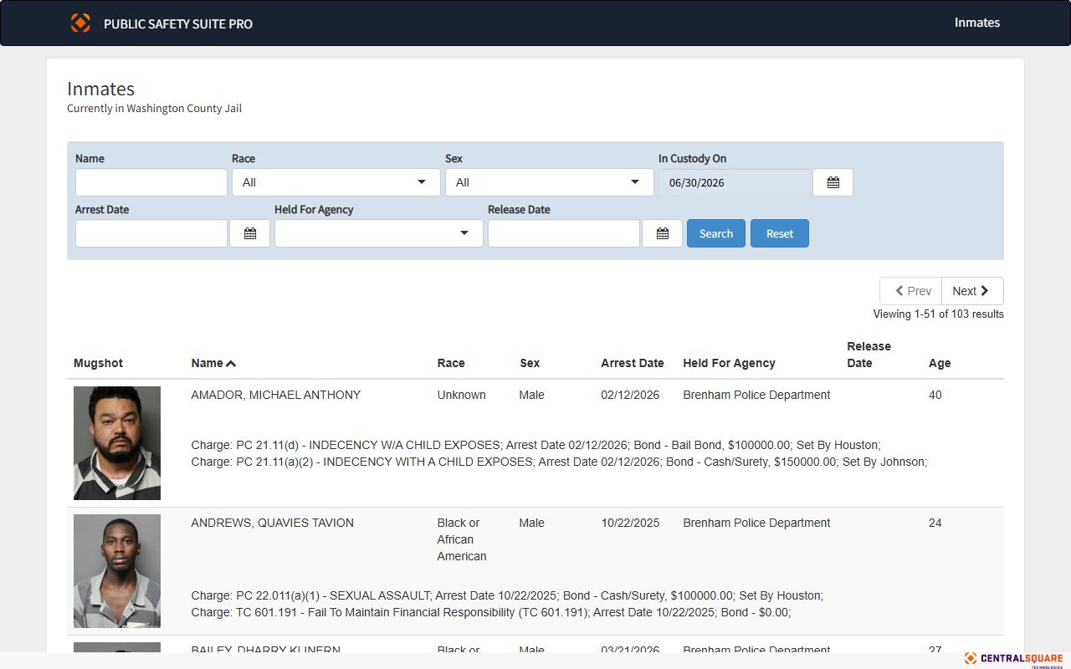
Task: Open the Inmates menu item
Action: pyautogui.click(x=977, y=23)
